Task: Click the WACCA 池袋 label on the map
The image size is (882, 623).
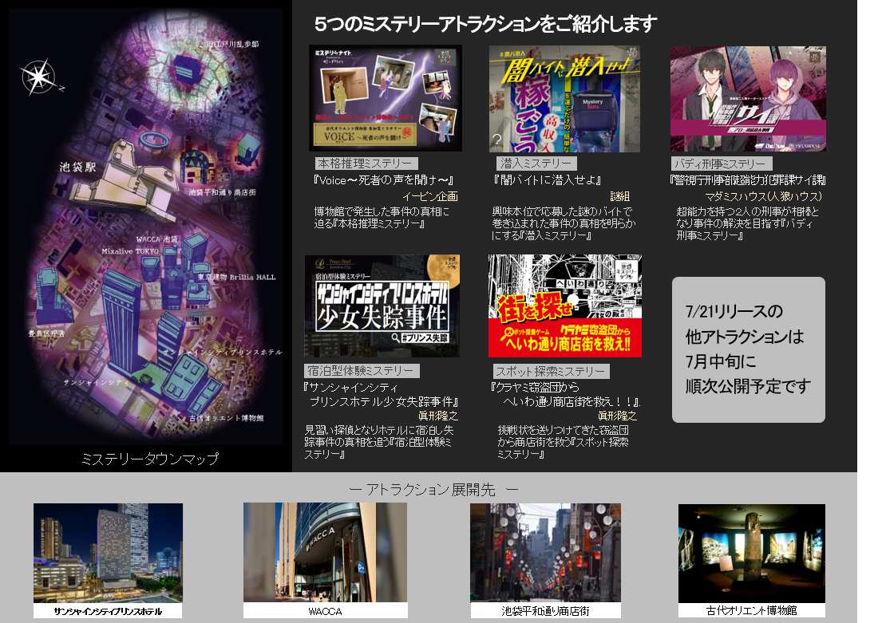Action: [156, 239]
